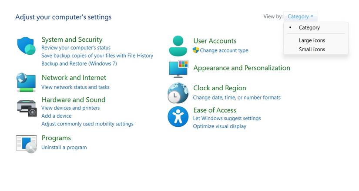Click the Appearance and Personalization monitor icon

[x=178, y=69]
